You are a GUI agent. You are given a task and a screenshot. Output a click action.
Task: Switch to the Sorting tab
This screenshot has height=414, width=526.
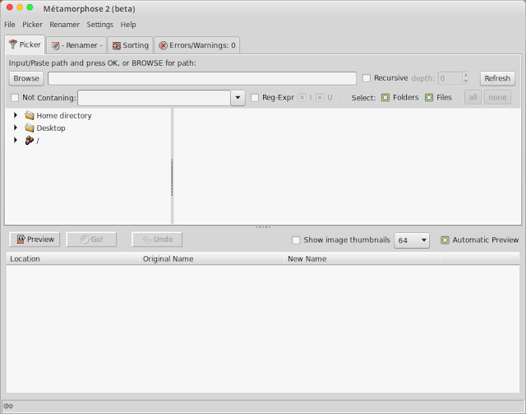[x=131, y=45]
